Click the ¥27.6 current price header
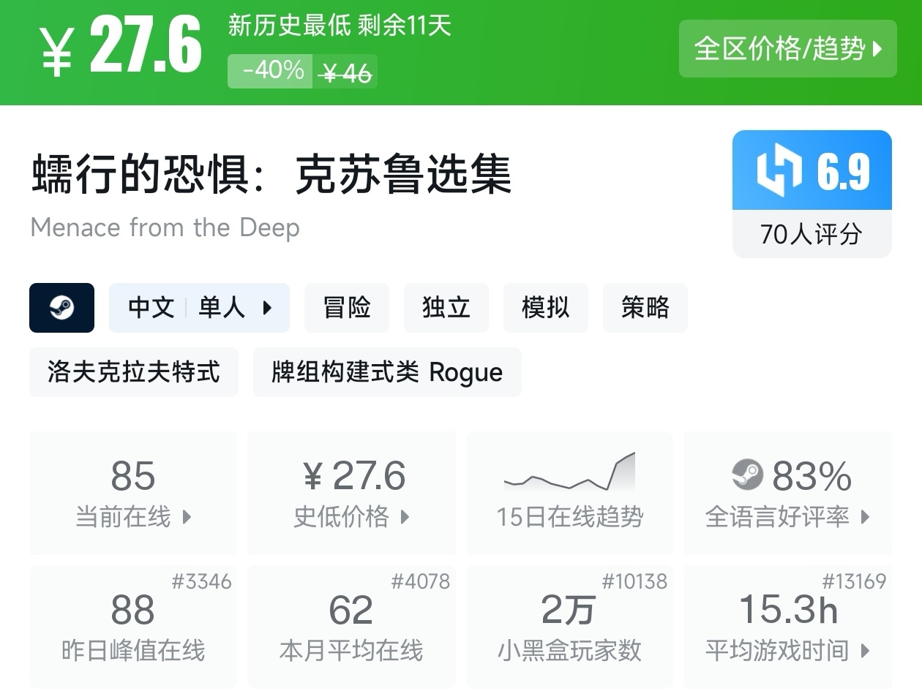Screen dimensions: 922x691 (x=121, y=46)
